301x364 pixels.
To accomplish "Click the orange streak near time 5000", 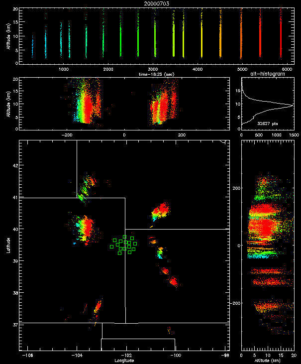I will coord(241,35).
